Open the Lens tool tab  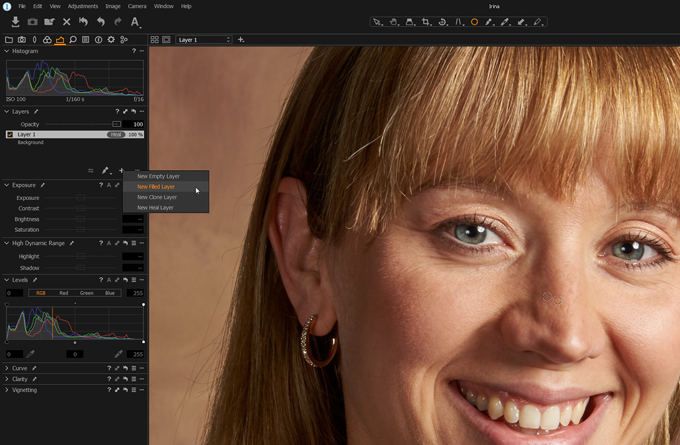34,40
